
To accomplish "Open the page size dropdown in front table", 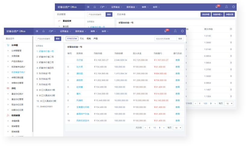I will click(177, 128).
